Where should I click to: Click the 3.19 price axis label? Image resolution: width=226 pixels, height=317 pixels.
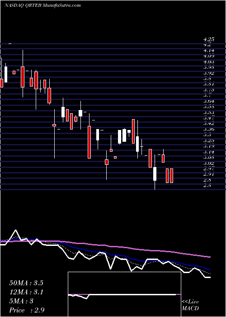coord(209,146)
